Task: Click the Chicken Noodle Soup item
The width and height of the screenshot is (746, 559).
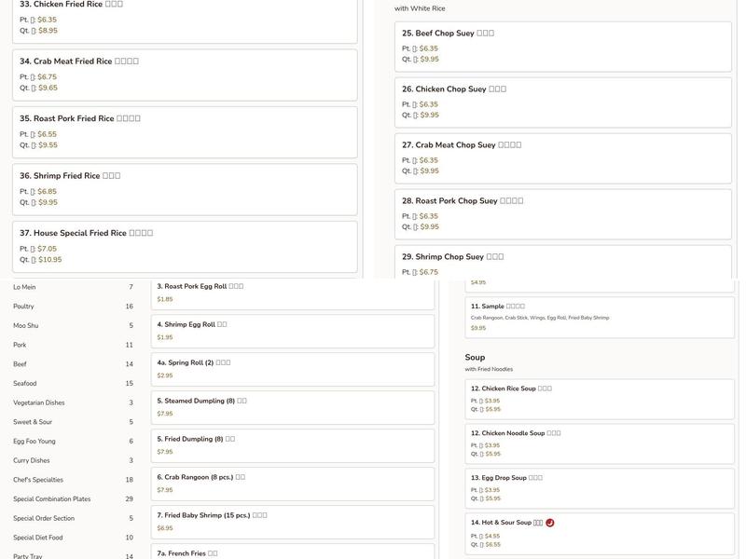Action: (600, 443)
